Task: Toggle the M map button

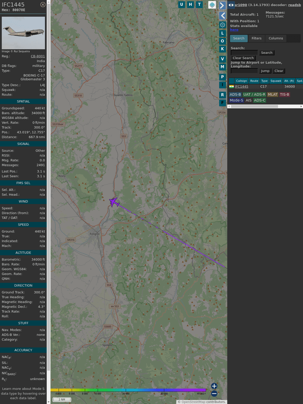Action: (x=222, y=67)
